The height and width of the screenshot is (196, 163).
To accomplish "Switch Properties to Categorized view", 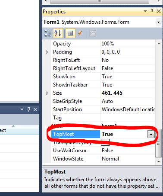I will click(48, 33).
